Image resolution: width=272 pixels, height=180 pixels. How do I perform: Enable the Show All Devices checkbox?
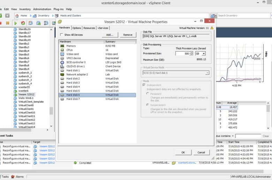(x=61, y=35)
